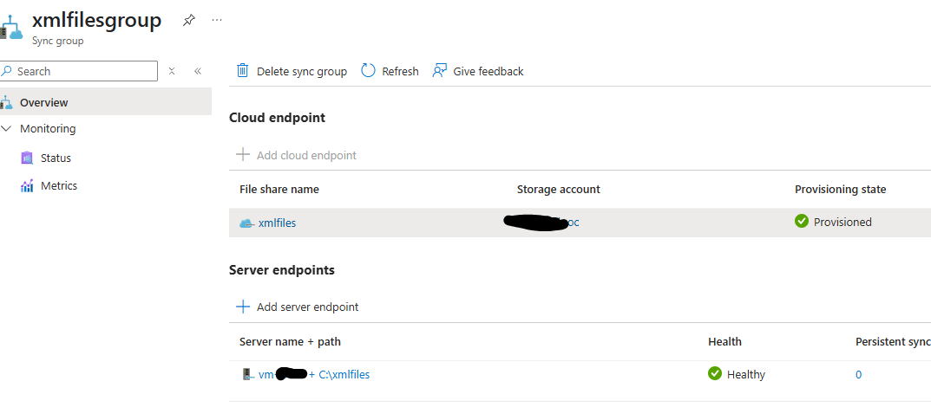Click the server icon beside the vm endpoint
Image resolution: width=931 pixels, height=420 pixels.
click(247, 374)
